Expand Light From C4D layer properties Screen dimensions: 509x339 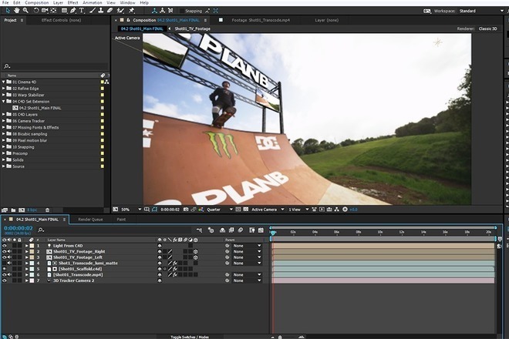pos(27,246)
